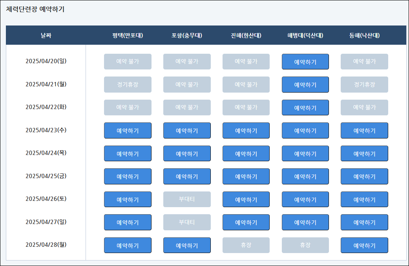Book 진해(한산대) for 2025/04/23

pos(246,130)
